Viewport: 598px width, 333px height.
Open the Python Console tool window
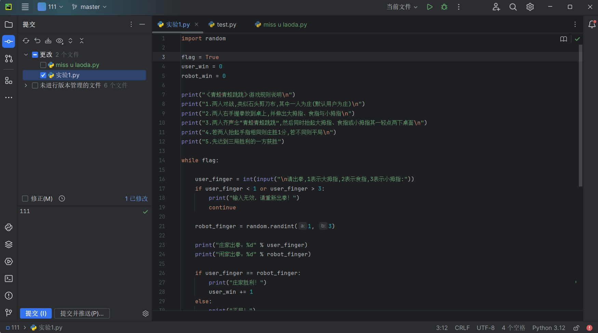point(9,227)
